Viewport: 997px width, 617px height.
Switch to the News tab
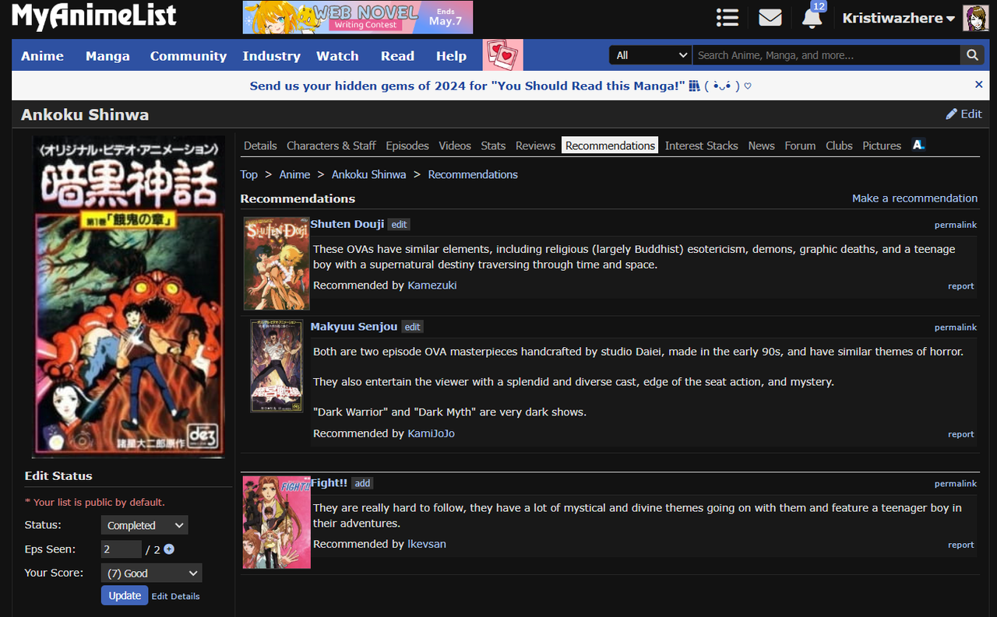pyautogui.click(x=761, y=145)
